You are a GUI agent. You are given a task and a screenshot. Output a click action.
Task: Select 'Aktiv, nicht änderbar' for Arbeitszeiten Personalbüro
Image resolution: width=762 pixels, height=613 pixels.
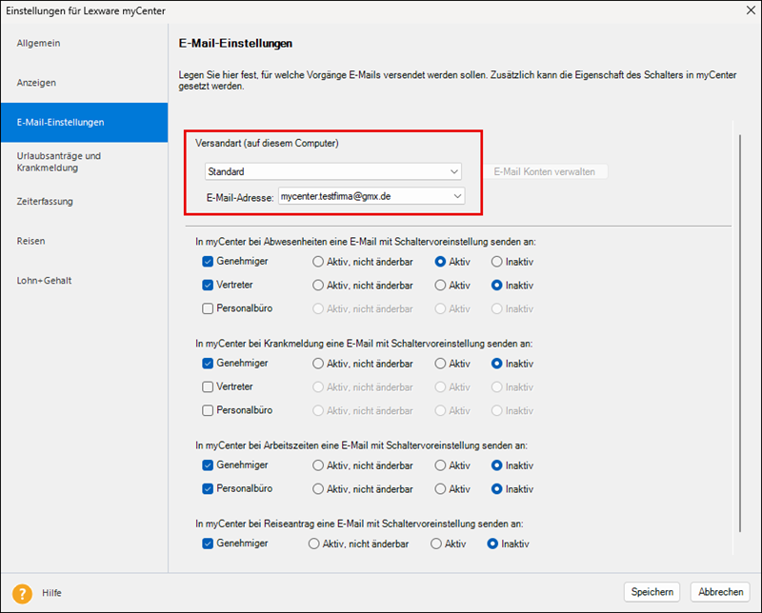pyautogui.click(x=318, y=489)
